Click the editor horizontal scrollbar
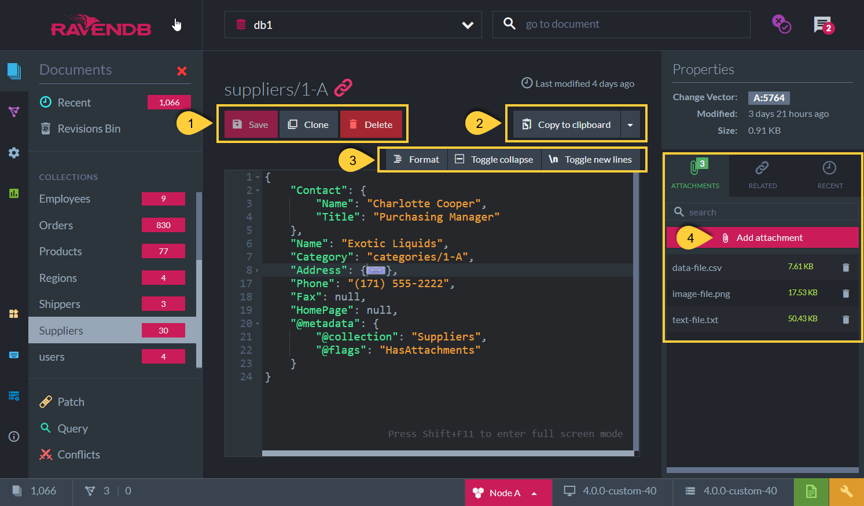The height and width of the screenshot is (506, 864). 448,453
